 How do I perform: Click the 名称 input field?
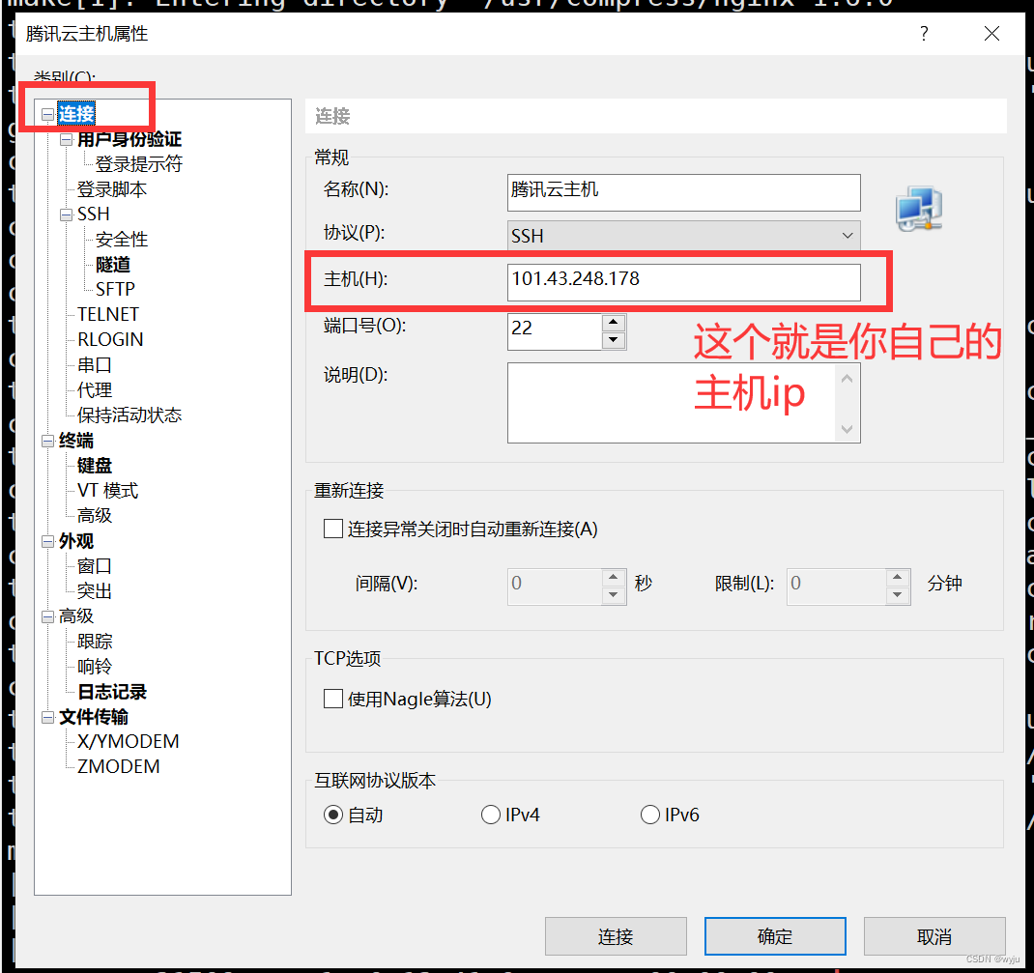(x=684, y=192)
